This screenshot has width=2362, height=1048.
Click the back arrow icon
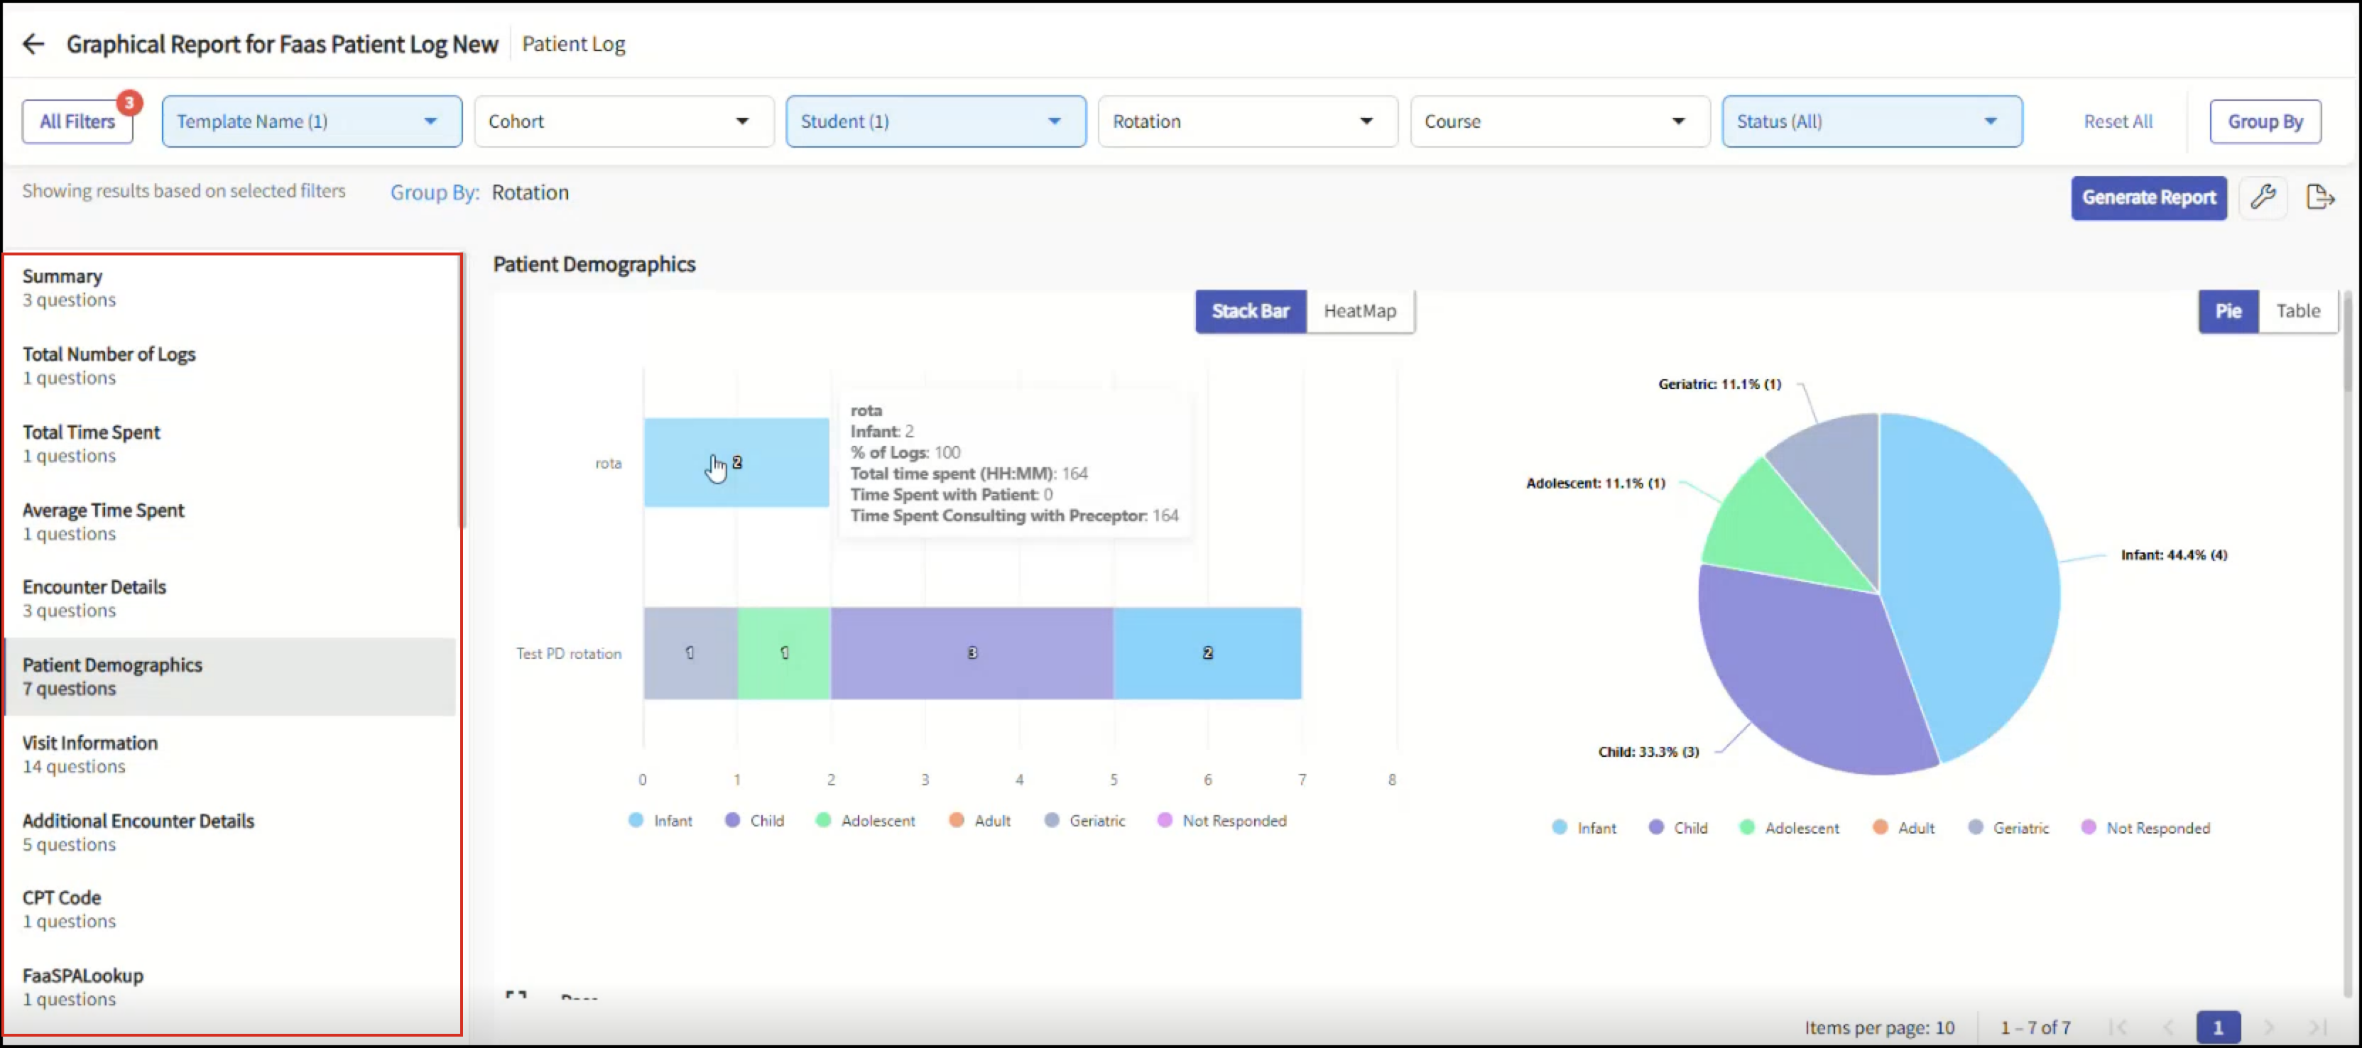[34, 44]
